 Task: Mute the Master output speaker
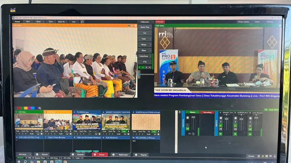point(188,129)
